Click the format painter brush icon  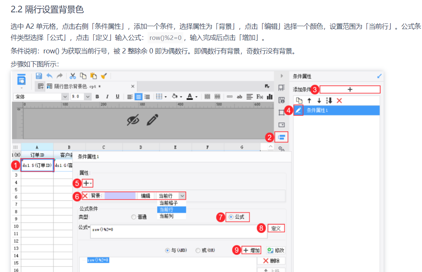tap(104, 76)
